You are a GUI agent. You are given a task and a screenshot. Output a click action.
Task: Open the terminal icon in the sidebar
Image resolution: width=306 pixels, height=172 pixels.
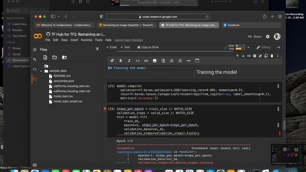[35, 165]
